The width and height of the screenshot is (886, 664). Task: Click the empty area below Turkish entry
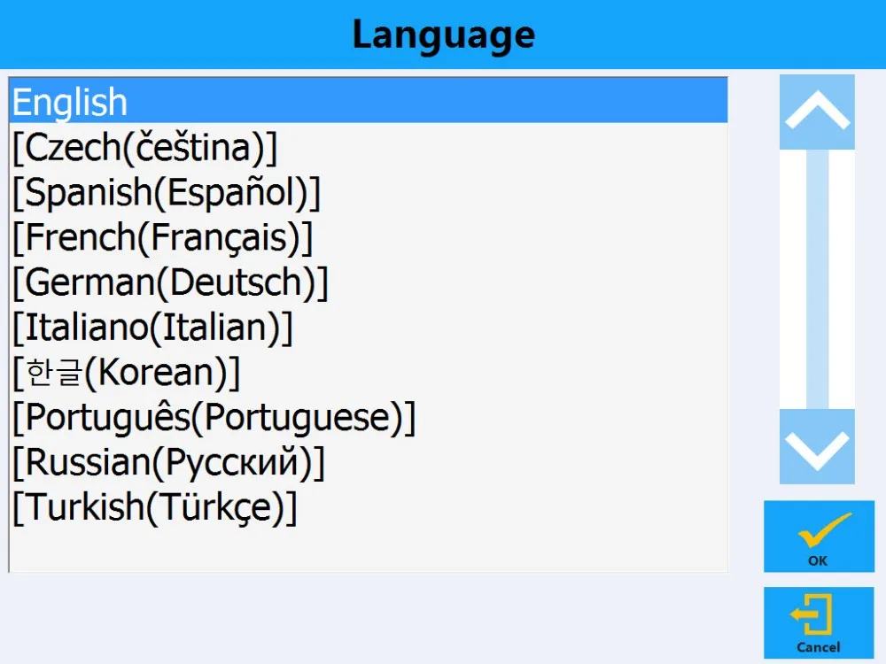point(354,549)
